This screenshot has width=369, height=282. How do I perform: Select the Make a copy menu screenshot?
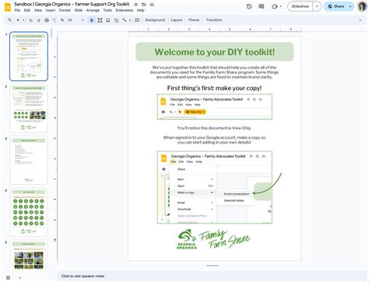coord(215,187)
